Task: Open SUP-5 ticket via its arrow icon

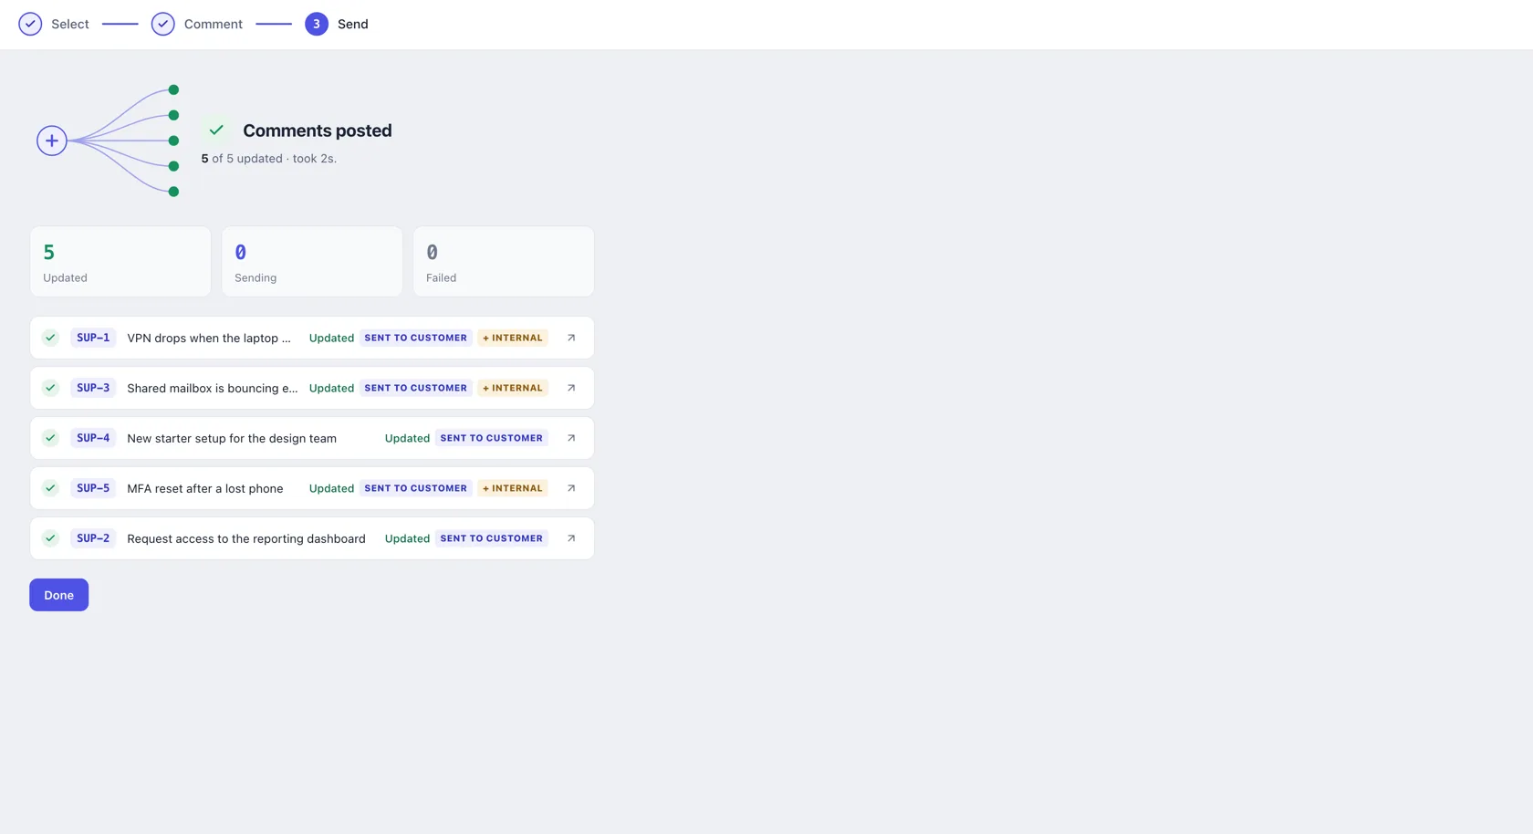Action: click(571, 488)
